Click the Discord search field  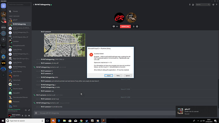pos(203,5)
